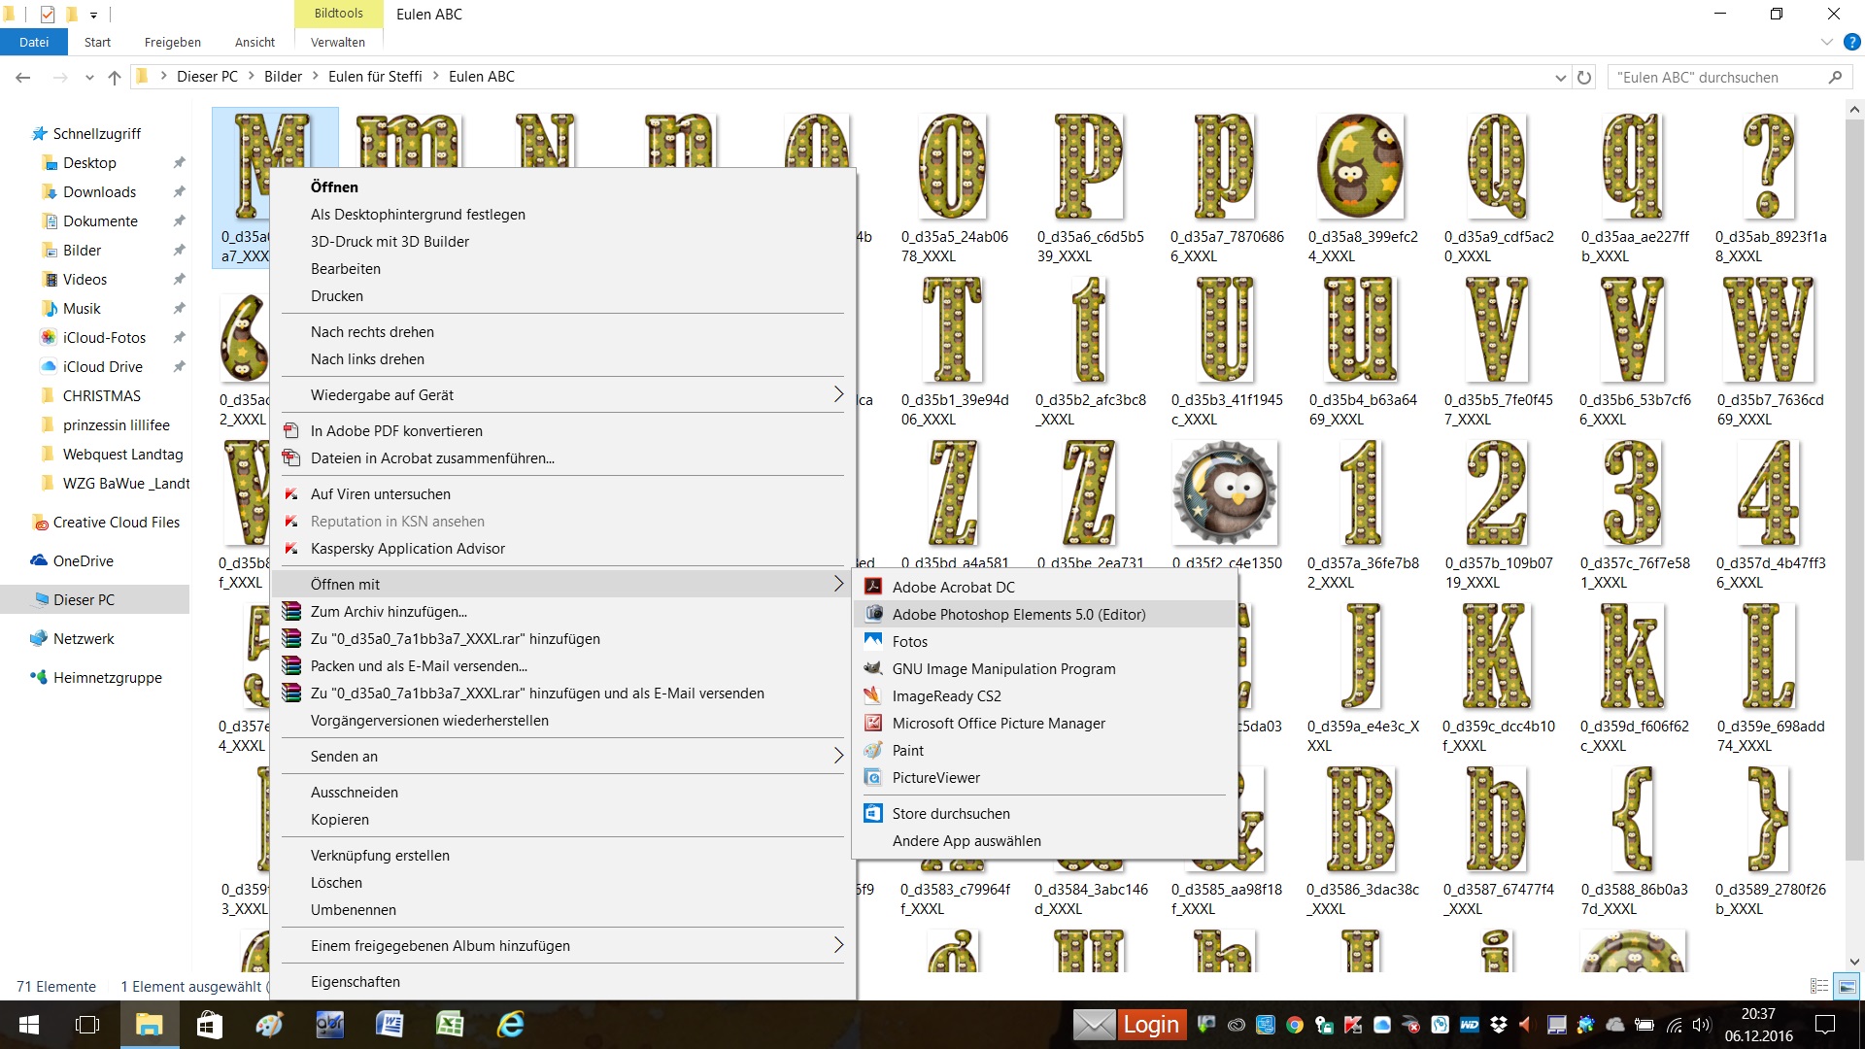This screenshot has width=1865, height=1049.
Task: Click scrollbar down arrow in file pane
Action: [x=1854, y=962]
